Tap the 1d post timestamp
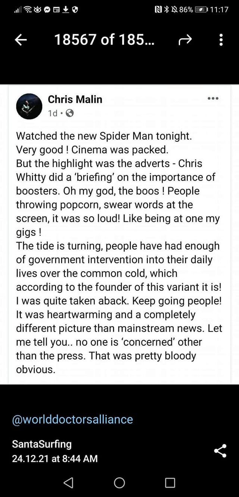The image size is (239, 497). (x=53, y=113)
